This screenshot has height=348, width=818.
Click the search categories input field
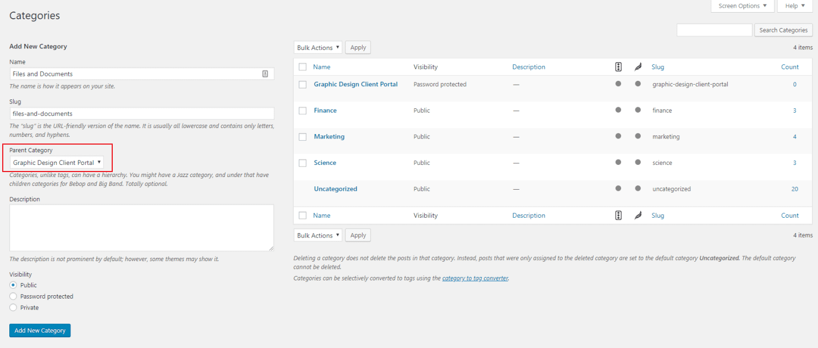(714, 30)
